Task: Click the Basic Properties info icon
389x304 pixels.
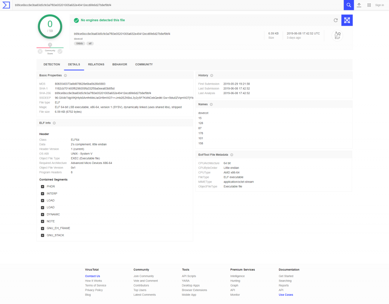Action: pyautogui.click(x=65, y=76)
